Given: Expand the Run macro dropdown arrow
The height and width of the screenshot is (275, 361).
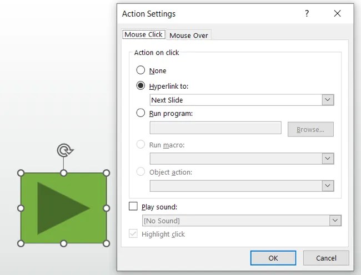Looking at the screenshot, I should (x=328, y=159).
